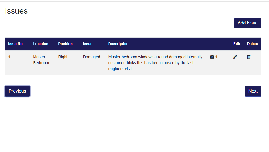Go back with the Previous button
Viewport: 269px width, 152px height.
(x=17, y=91)
